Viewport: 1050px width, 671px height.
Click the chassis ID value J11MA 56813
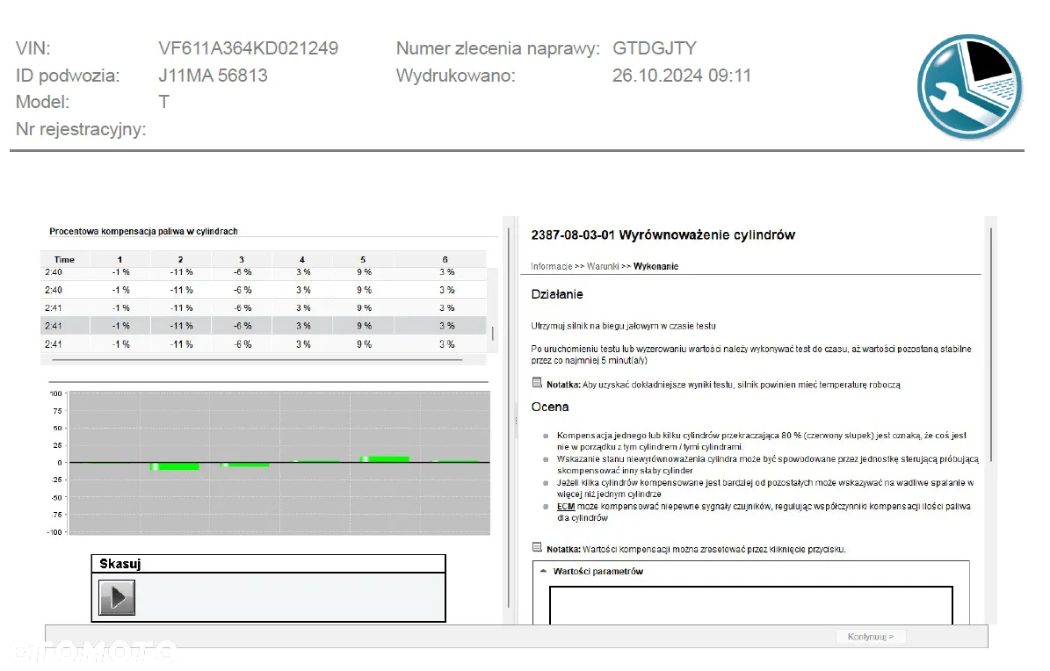coord(213,75)
